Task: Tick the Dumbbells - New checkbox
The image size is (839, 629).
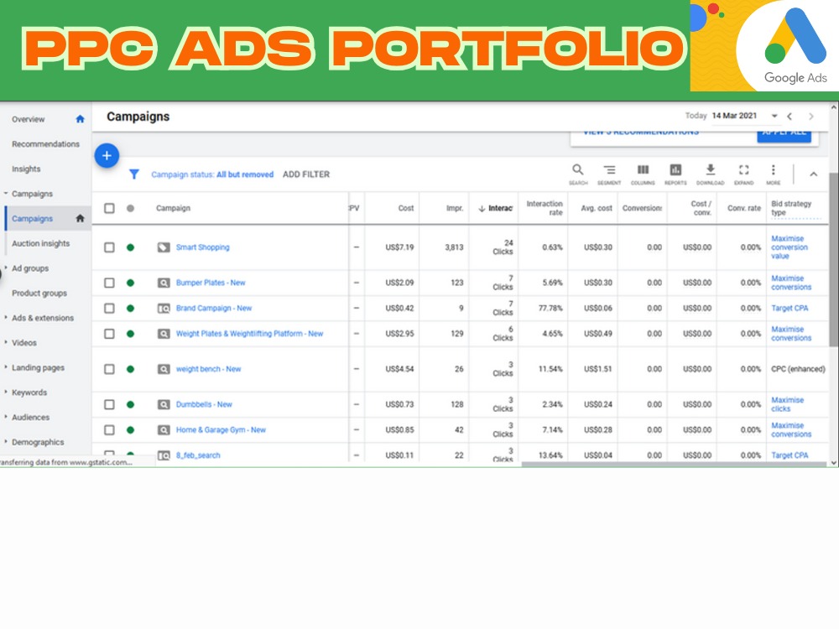Action: pos(109,404)
